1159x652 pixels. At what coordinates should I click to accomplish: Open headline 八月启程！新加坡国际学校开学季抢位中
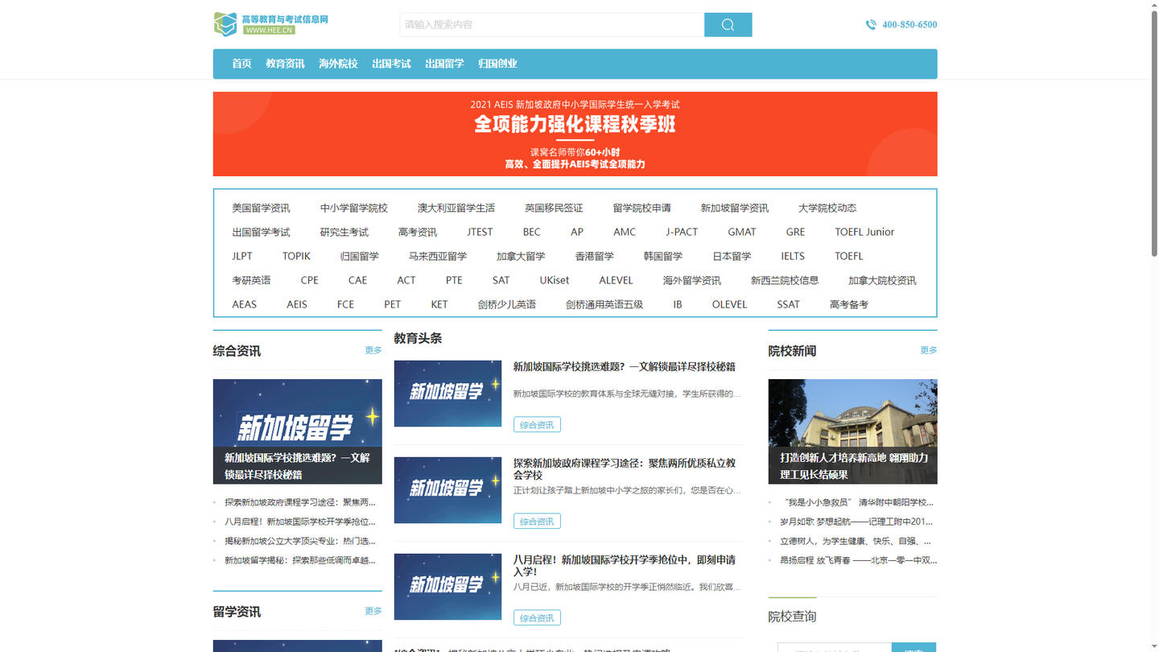tap(625, 565)
